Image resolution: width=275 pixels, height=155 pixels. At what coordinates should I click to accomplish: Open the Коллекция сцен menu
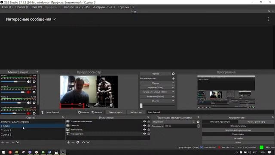tap(77, 7)
